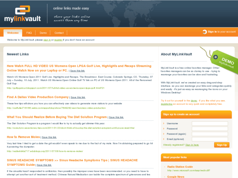Image resolution: width=238 pixels, height=178 pixels.
Task: Open Google News popular link
Action: point(175,177)
